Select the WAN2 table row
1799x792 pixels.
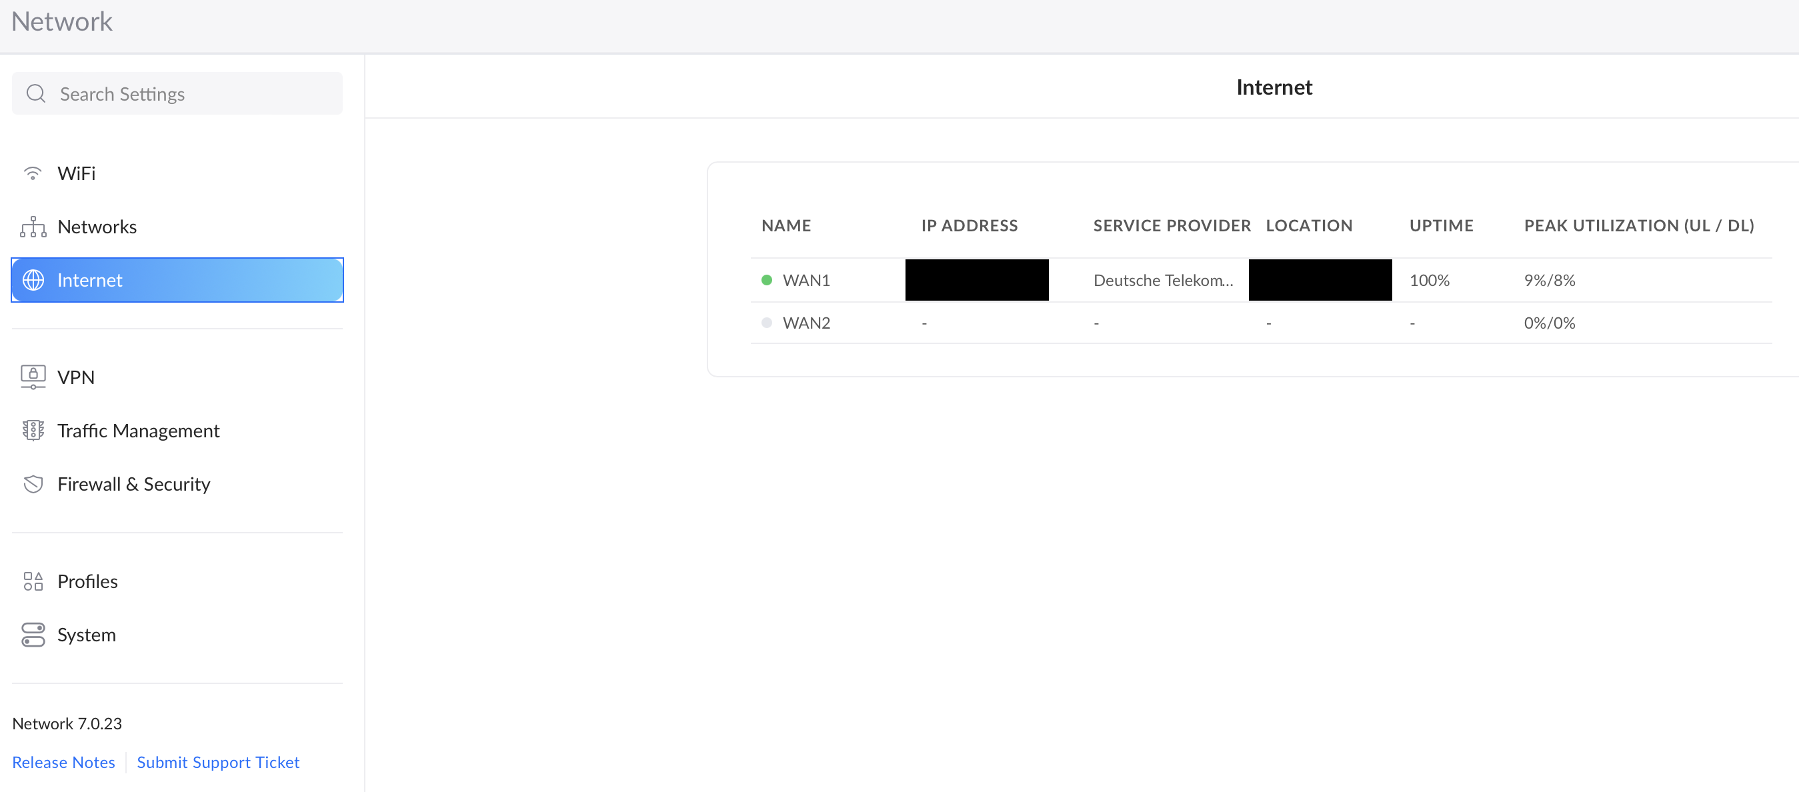click(x=806, y=323)
